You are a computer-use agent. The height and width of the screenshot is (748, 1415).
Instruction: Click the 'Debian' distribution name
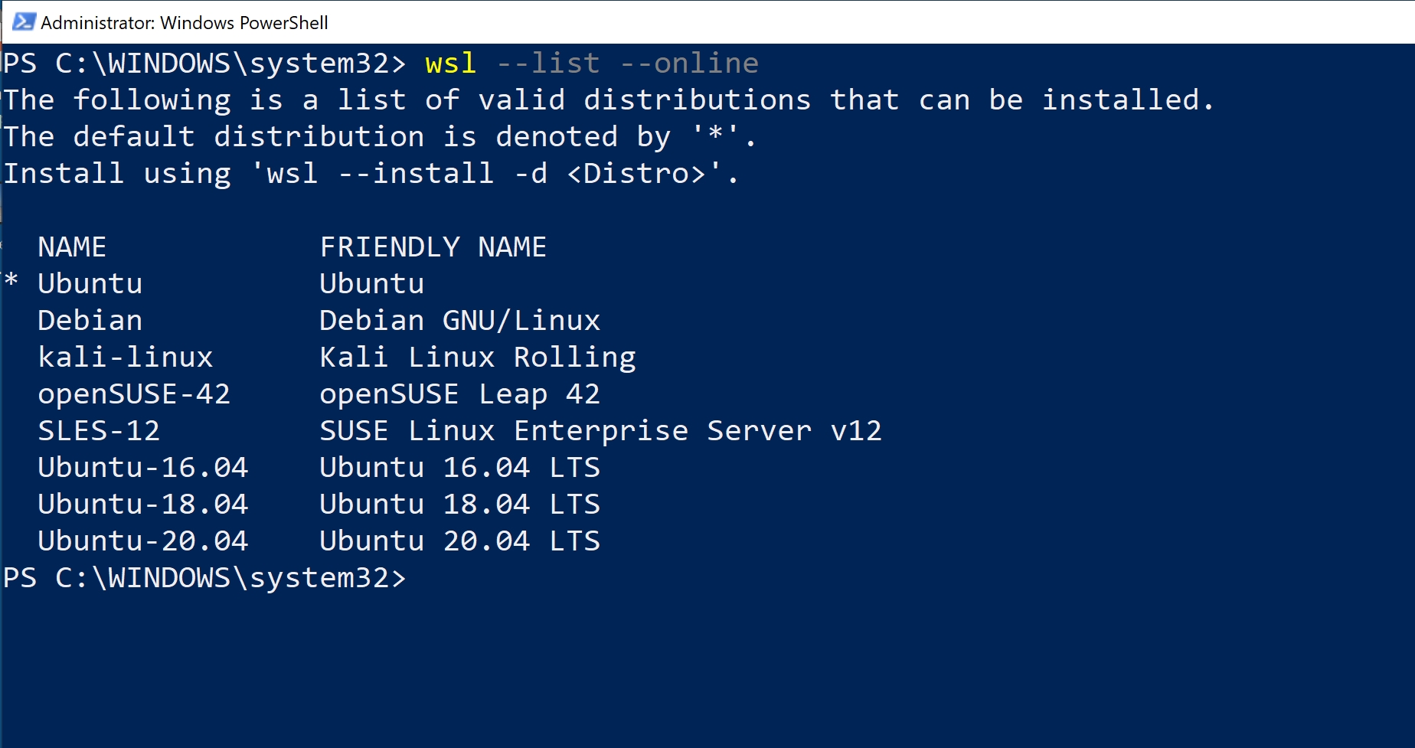coord(90,321)
